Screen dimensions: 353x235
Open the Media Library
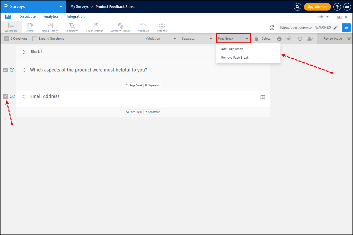click(x=50, y=27)
